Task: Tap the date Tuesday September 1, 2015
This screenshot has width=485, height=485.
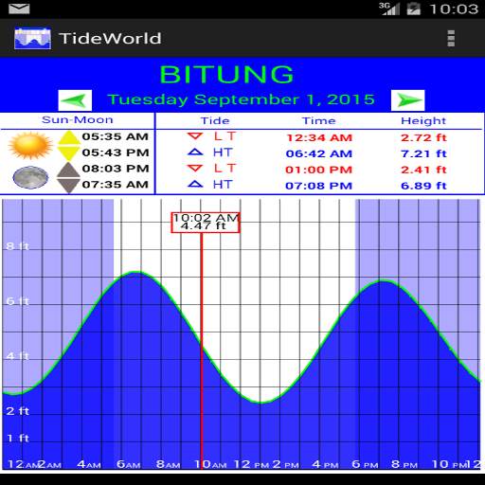Action: pos(241,99)
